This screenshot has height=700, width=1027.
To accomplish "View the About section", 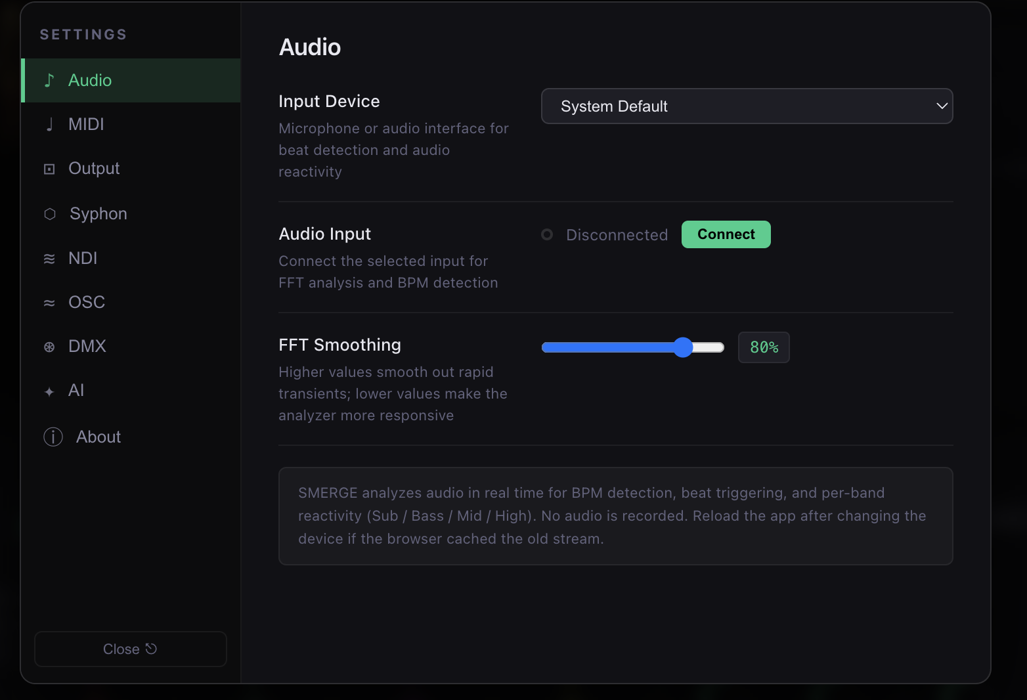I will (x=131, y=437).
